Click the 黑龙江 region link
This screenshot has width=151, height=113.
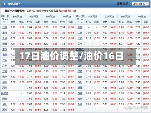[5, 93]
